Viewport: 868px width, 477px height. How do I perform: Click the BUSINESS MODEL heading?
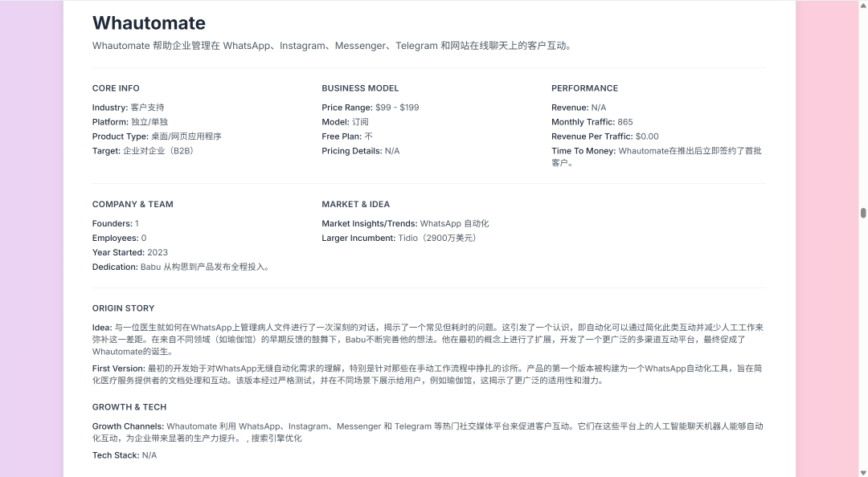360,88
